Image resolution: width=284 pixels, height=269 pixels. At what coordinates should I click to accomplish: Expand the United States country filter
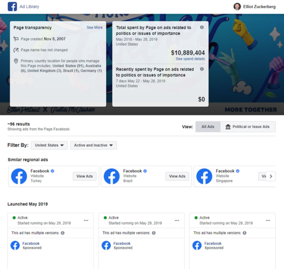tap(49, 145)
